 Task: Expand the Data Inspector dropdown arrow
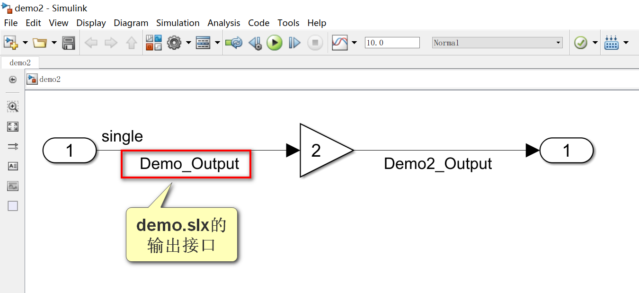point(355,43)
